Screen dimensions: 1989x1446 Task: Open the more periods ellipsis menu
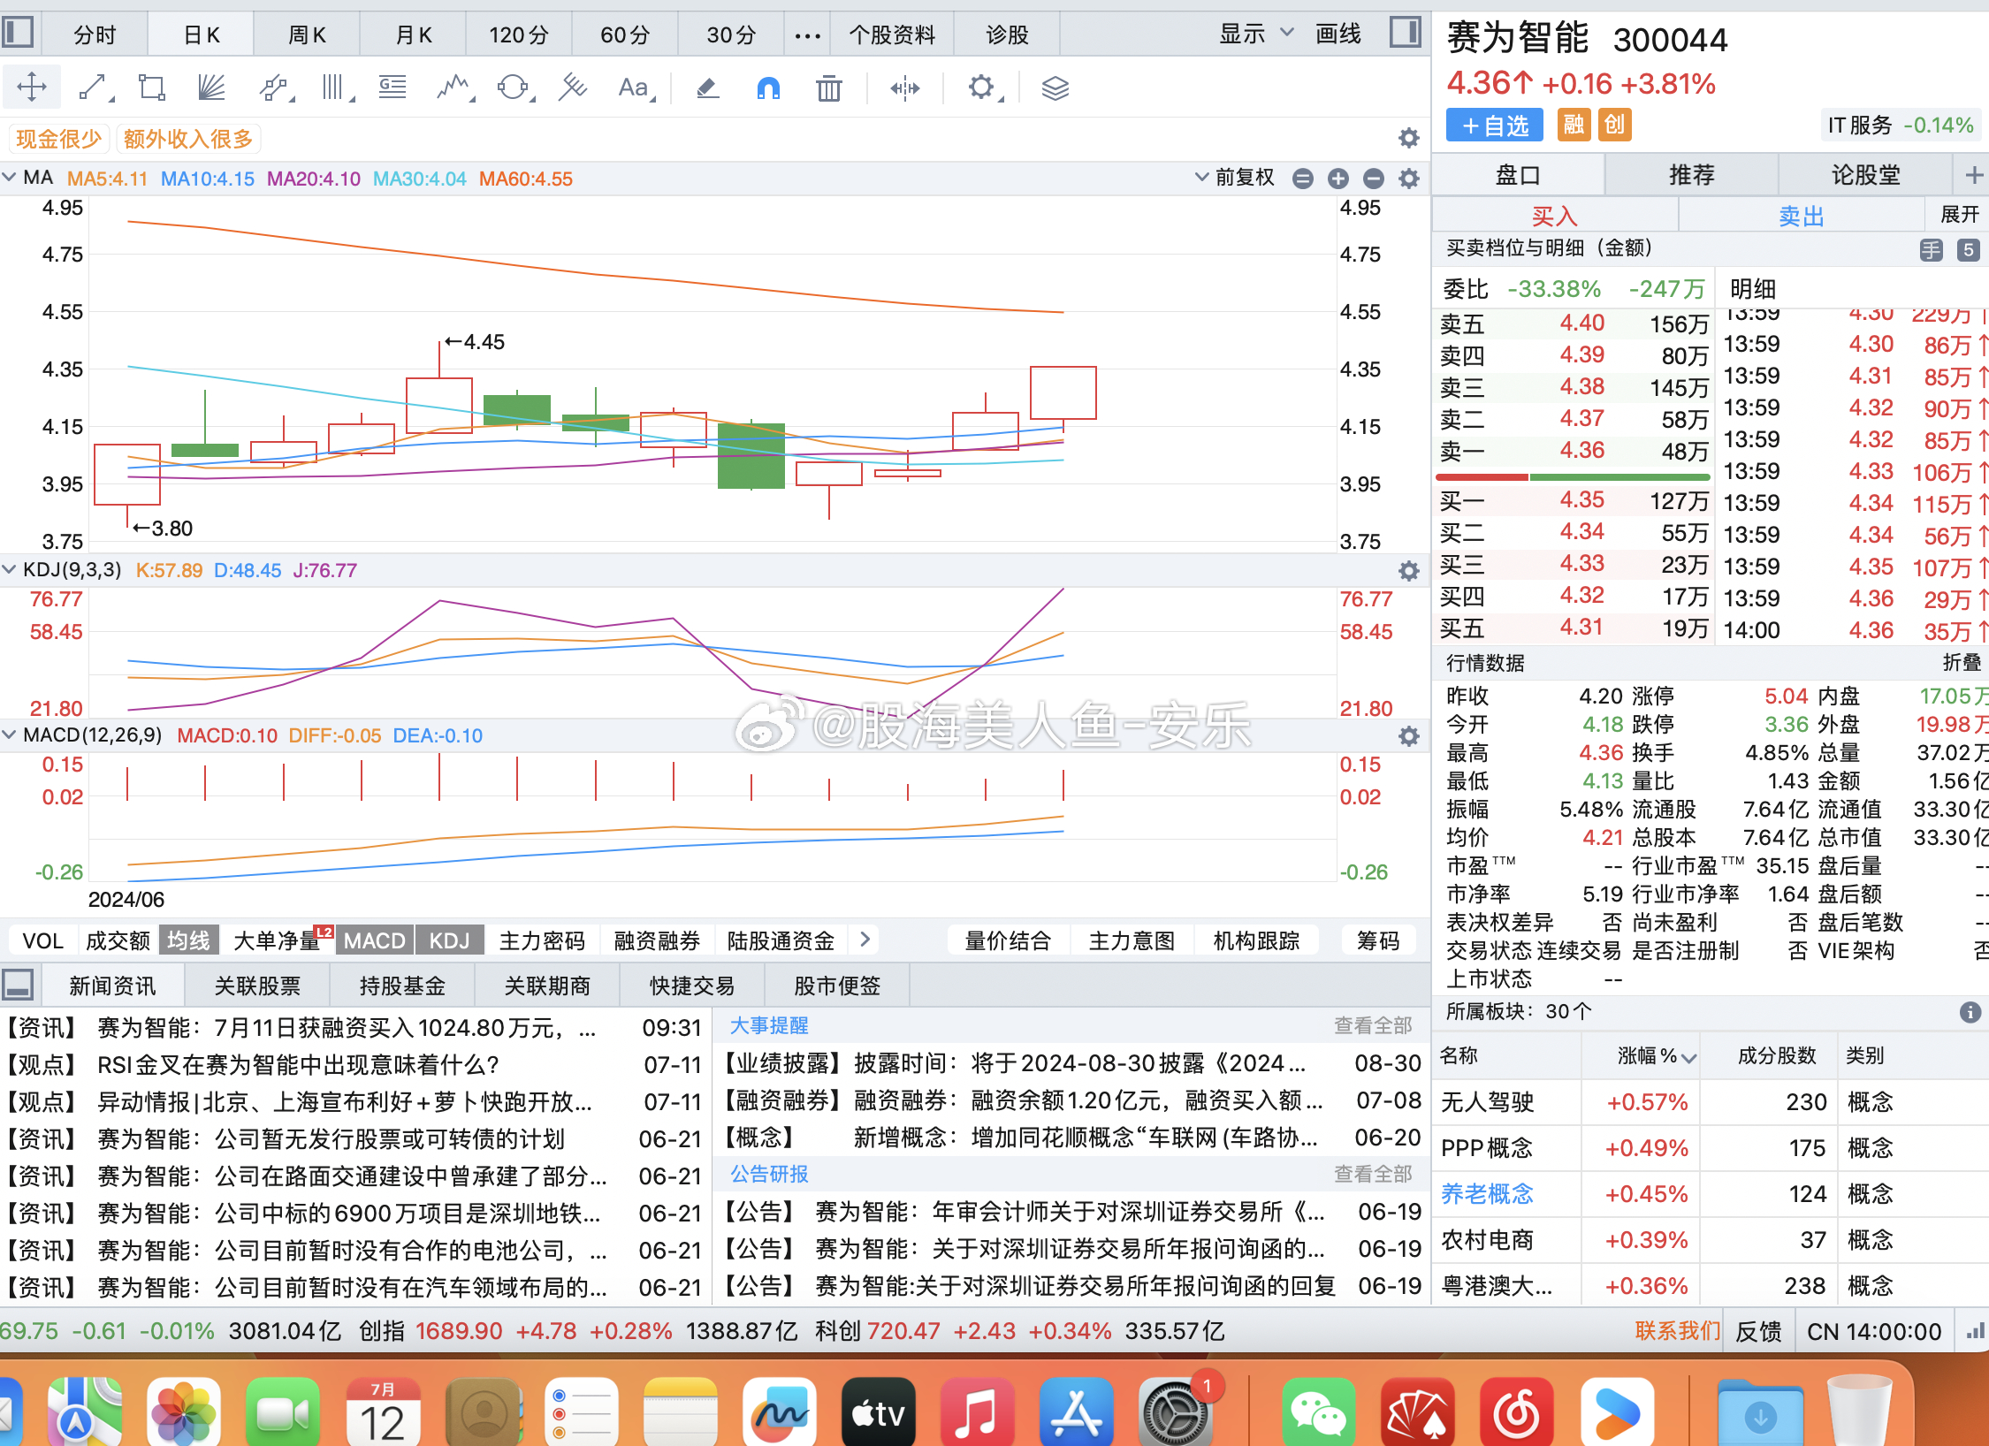coord(807,35)
